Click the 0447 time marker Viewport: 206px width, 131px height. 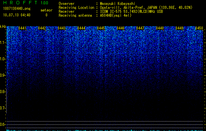[x=140, y=28]
